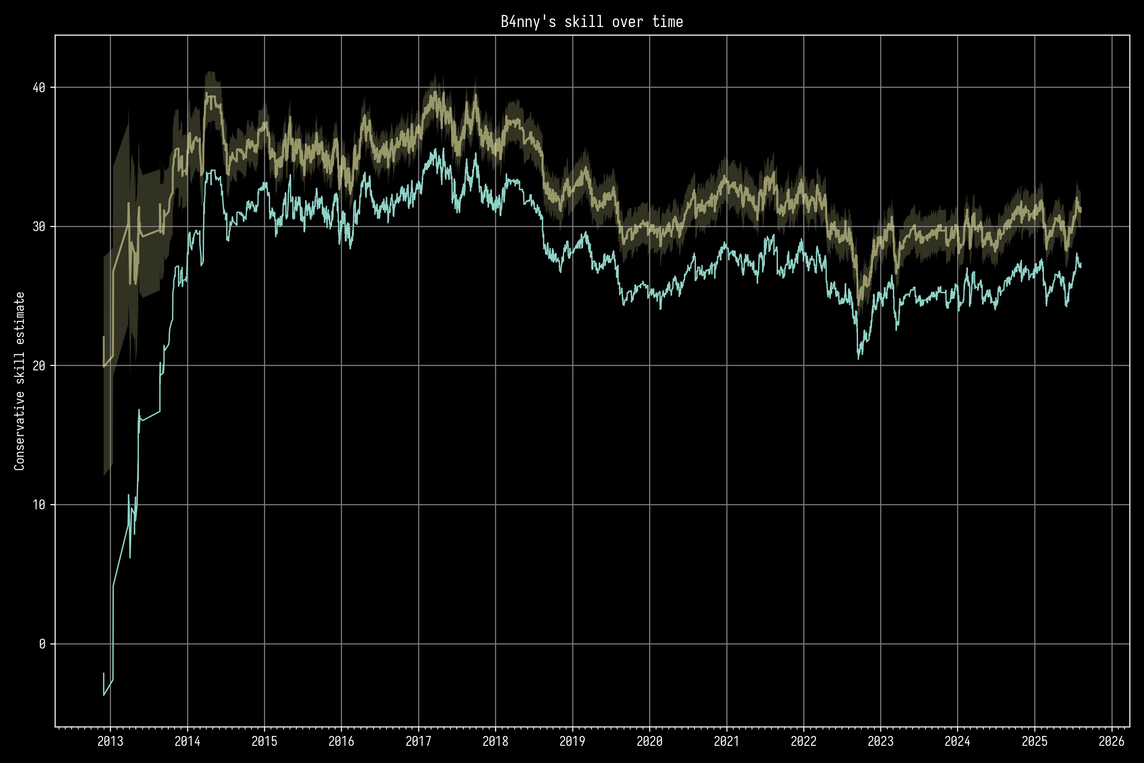The width and height of the screenshot is (1144, 763).
Task: Select the 2017 x-axis year label
Action: 418,741
